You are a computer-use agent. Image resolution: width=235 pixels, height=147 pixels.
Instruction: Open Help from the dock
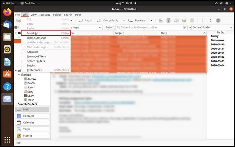pyautogui.click(x=7, y=87)
